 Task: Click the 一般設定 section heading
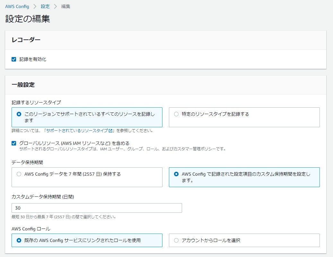coord(23,85)
